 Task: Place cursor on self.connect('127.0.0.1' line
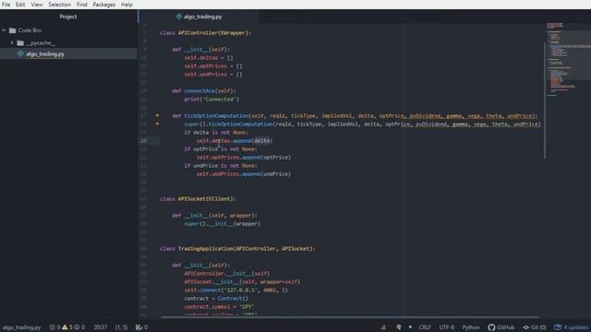[x=236, y=290]
